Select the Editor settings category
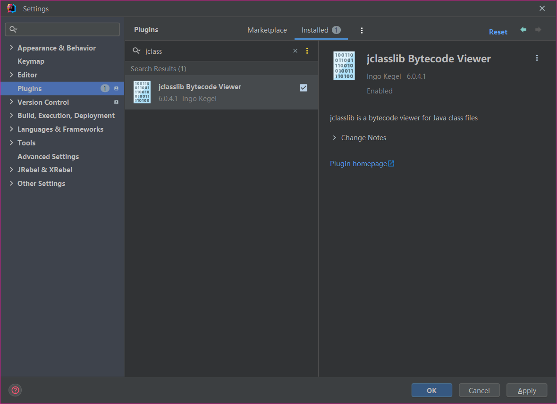 point(27,75)
